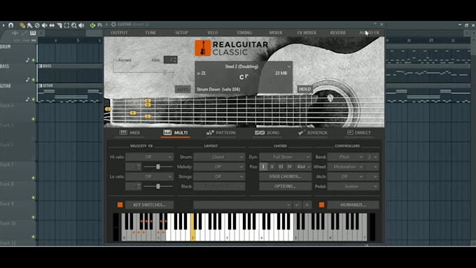The image size is (476, 268).
Task: Switch to JOYSTICK mode tab
Action: click(x=313, y=133)
